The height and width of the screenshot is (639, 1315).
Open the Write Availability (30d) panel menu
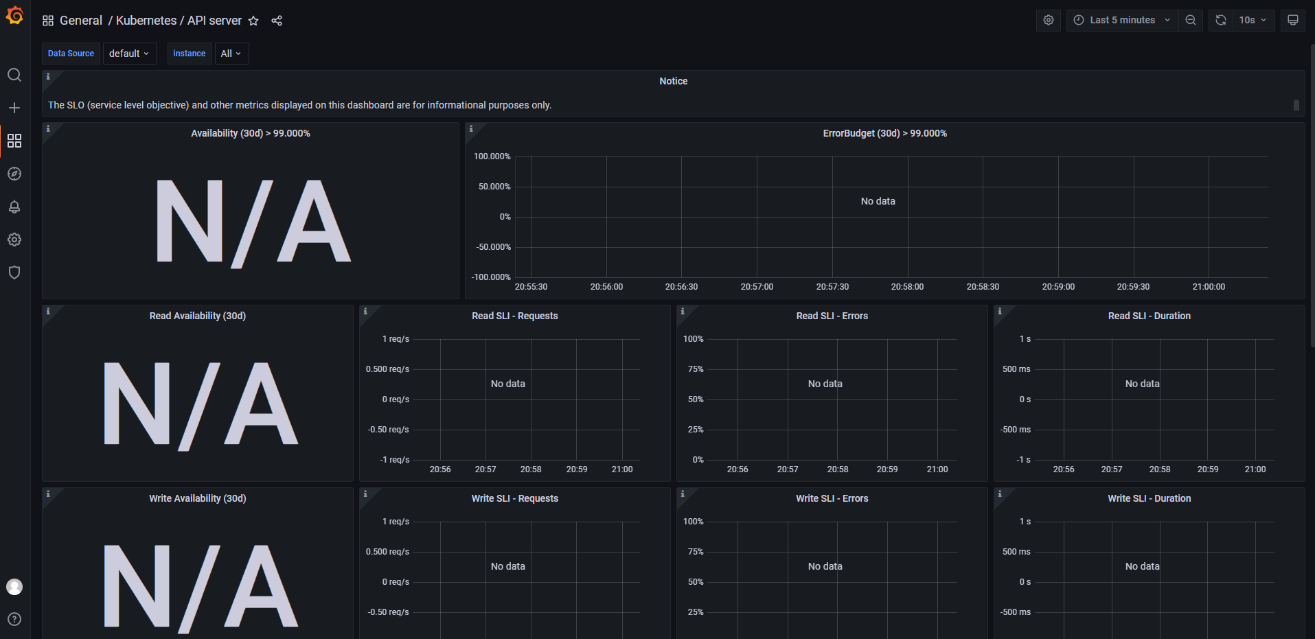point(198,498)
